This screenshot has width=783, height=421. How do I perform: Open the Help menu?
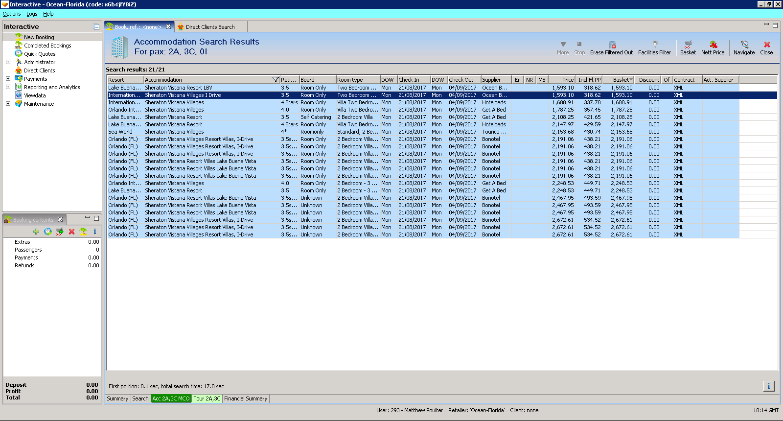[48, 14]
